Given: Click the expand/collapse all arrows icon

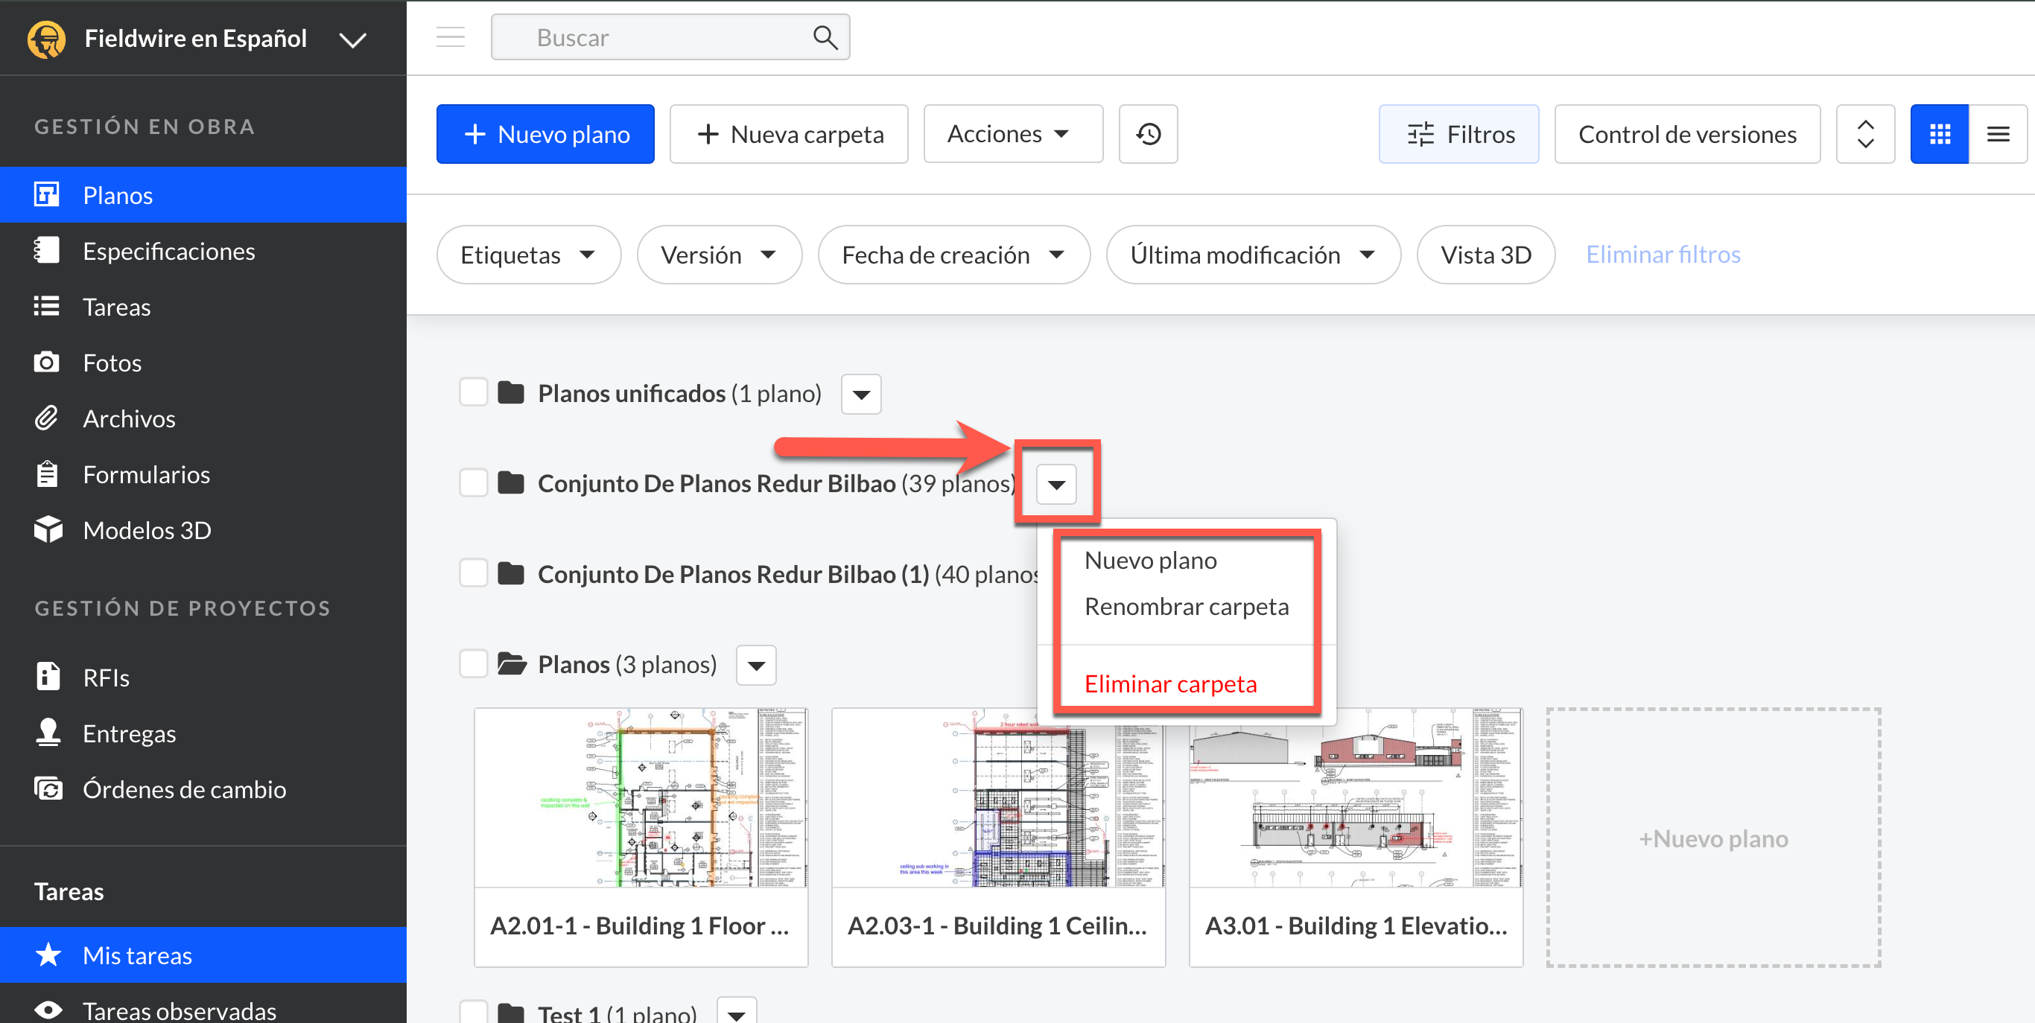Looking at the screenshot, I should tap(1865, 134).
